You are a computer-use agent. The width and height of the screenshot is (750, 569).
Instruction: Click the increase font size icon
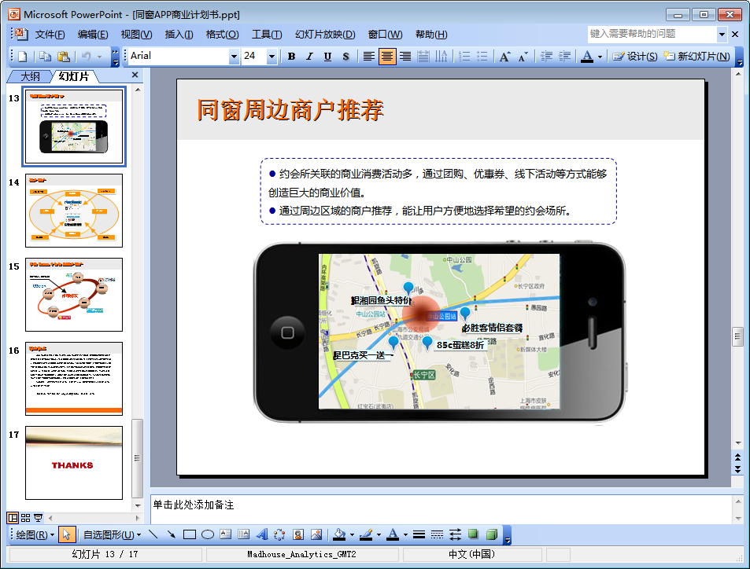click(504, 57)
